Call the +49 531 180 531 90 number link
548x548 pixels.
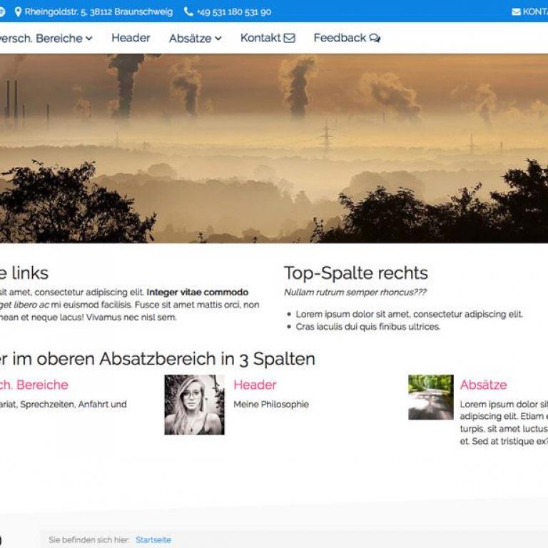click(233, 12)
